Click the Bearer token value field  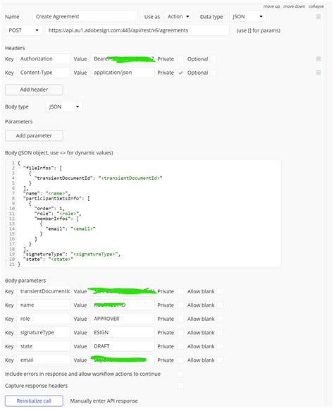pos(123,59)
